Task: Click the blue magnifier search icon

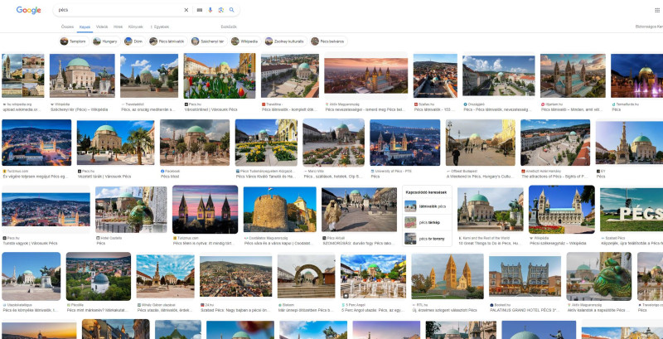Action: tap(232, 10)
